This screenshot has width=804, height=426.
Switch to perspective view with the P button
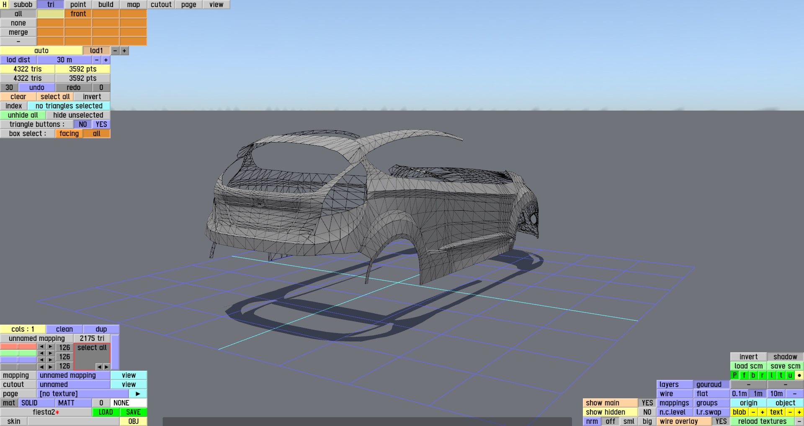click(x=735, y=375)
